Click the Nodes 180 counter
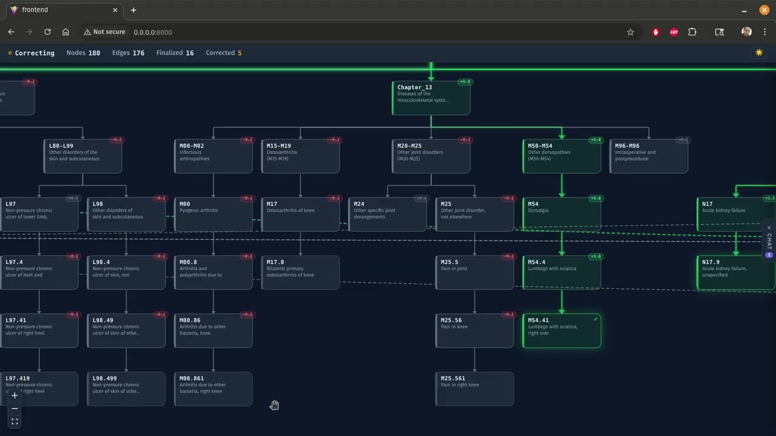The height and width of the screenshot is (436, 776). [x=83, y=53]
